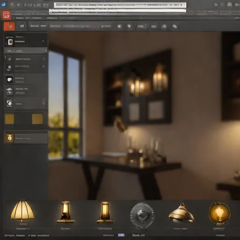This screenshot has width=240, height=240.
Task: Pick the brass dome pendant lamp
Action: 181,212
